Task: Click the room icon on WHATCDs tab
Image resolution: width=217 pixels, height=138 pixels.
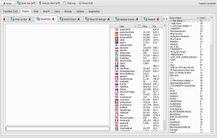Action: [x=38, y=19]
